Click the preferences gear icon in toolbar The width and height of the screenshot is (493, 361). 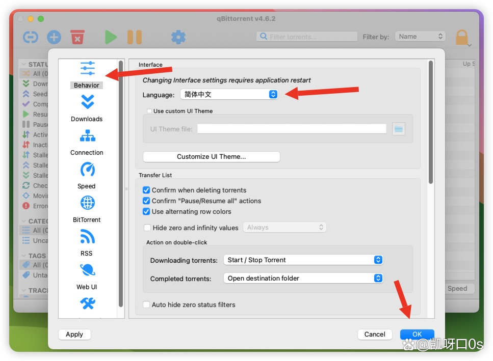178,37
